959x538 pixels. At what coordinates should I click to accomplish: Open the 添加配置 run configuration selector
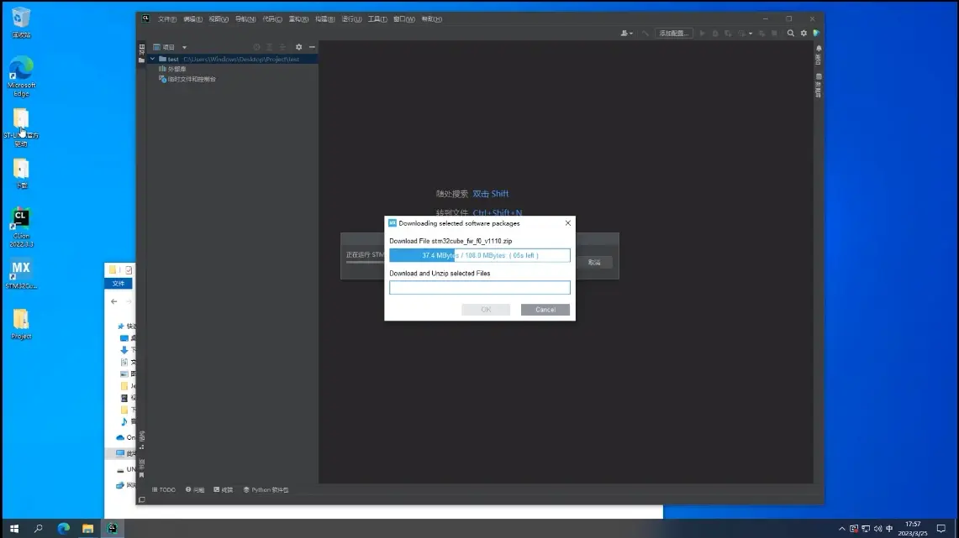674,33
